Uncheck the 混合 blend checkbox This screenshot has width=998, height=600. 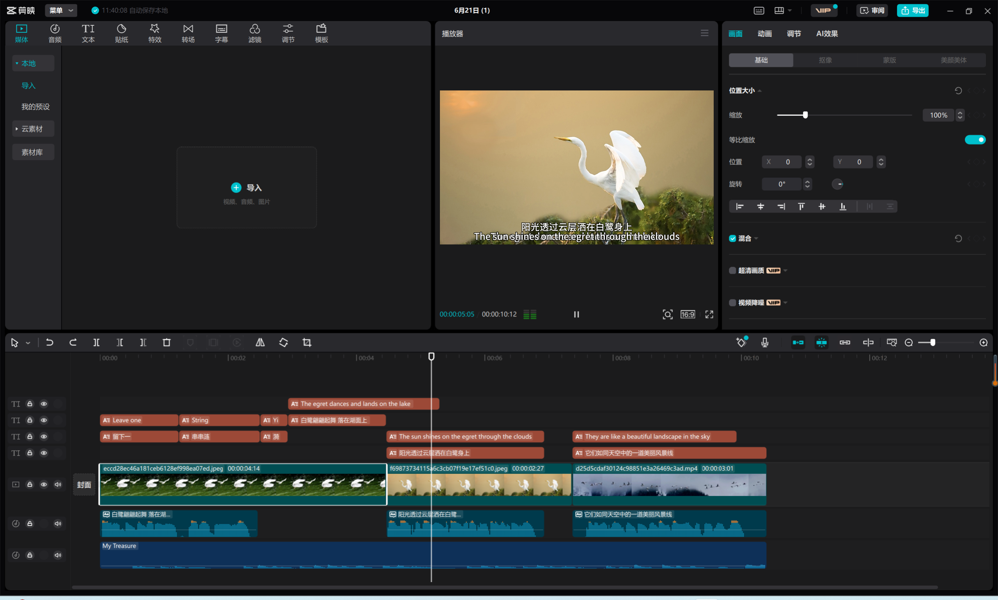point(732,238)
